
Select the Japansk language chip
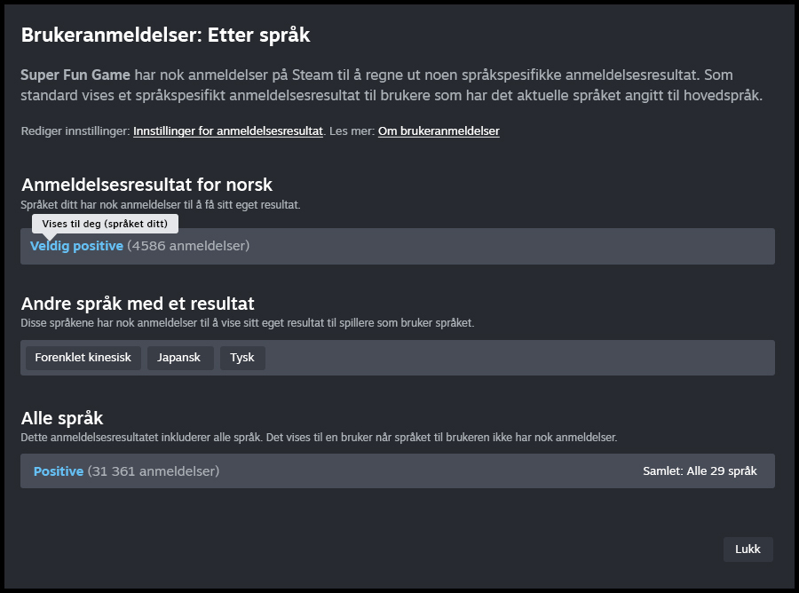tap(180, 358)
